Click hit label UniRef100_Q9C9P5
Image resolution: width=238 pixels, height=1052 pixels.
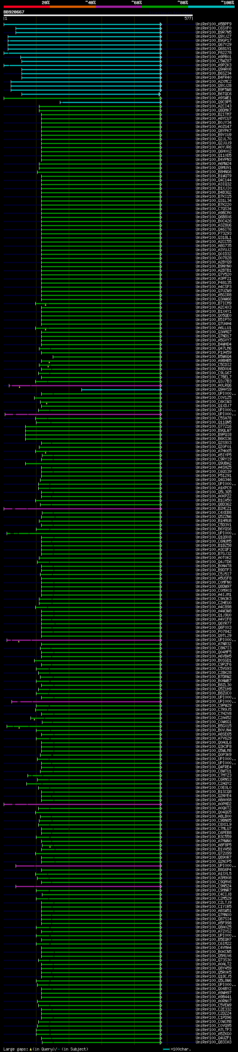(x=213, y=102)
